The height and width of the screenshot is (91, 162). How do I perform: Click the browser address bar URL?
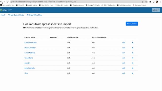pyautogui.click(x=45, y=2)
